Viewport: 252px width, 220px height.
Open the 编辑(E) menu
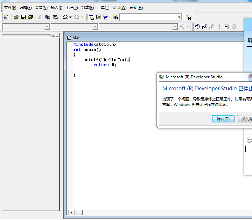(x=25, y=8)
